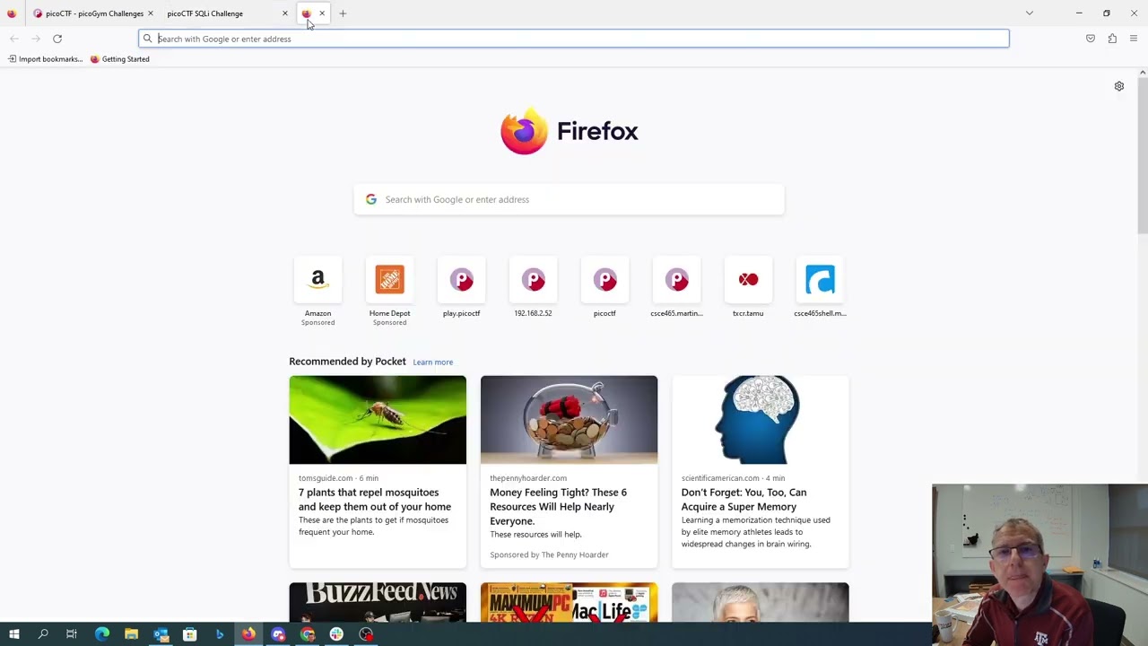Open Bing icon on the taskbar

click(220, 634)
